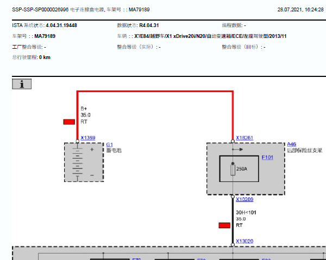The image size is (326, 260).
Task: Click red wire color swatch near 30H<101
Action: (224, 225)
